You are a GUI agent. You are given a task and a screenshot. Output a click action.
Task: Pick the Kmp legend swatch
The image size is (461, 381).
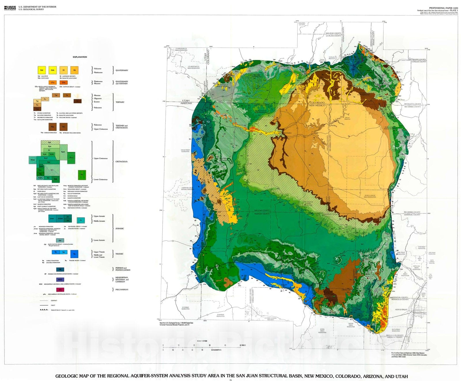coord(33,160)
